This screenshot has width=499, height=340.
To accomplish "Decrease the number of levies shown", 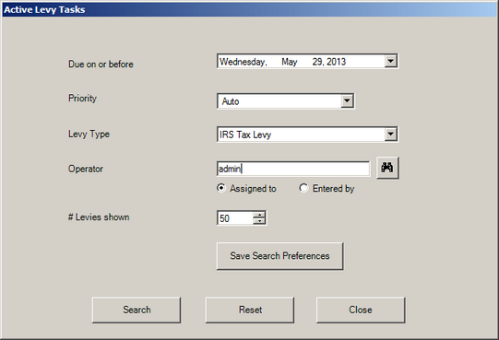I will (x=259, y=221).
